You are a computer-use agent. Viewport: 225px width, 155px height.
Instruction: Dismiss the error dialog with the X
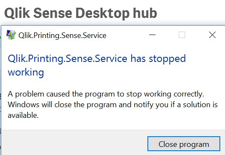coord(212,35)
